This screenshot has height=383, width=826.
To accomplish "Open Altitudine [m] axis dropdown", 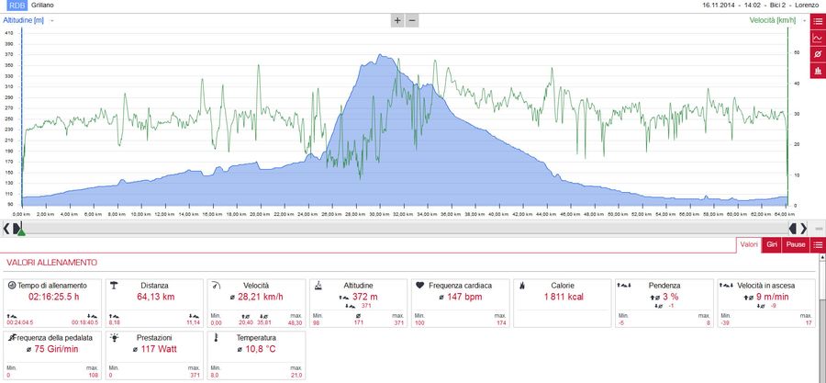I will click(52, 20).
